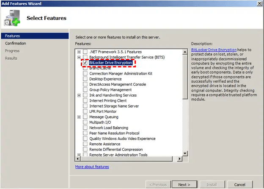Select Peer Name Resolution Protocol label
Screen dimensions: 264x189
[x=114, y=133]
